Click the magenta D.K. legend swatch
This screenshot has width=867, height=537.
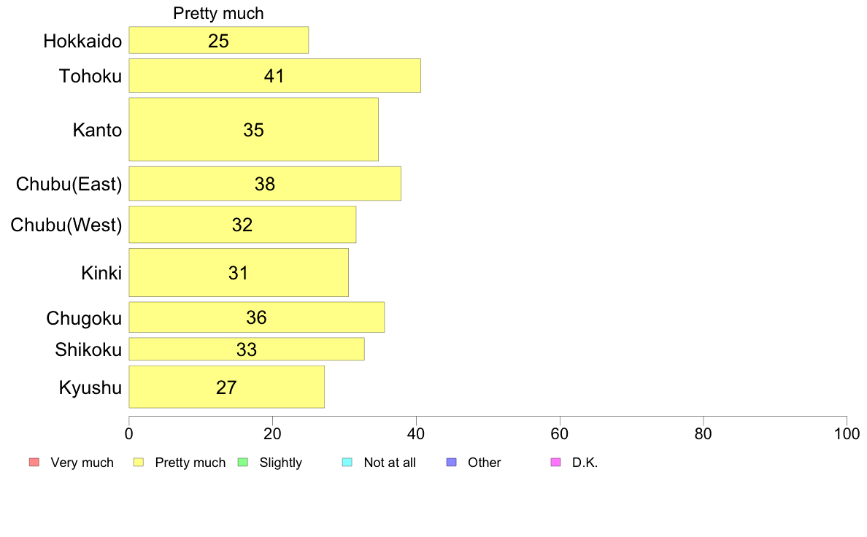point(555,463)
